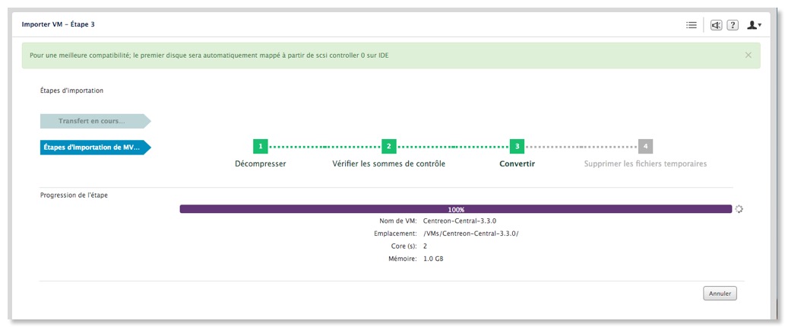This screenshot has height=327, width=785.
Task: Click 'Vérifier les sommes de contrôle' label
Action: tap(388, 163)
